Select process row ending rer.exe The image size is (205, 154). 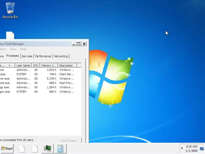(40, 79)
